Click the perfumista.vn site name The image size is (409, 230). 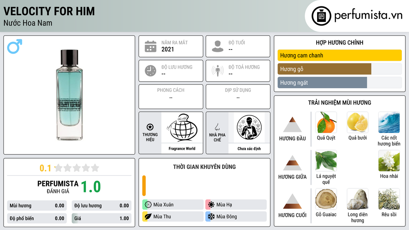tap(368, 16)
